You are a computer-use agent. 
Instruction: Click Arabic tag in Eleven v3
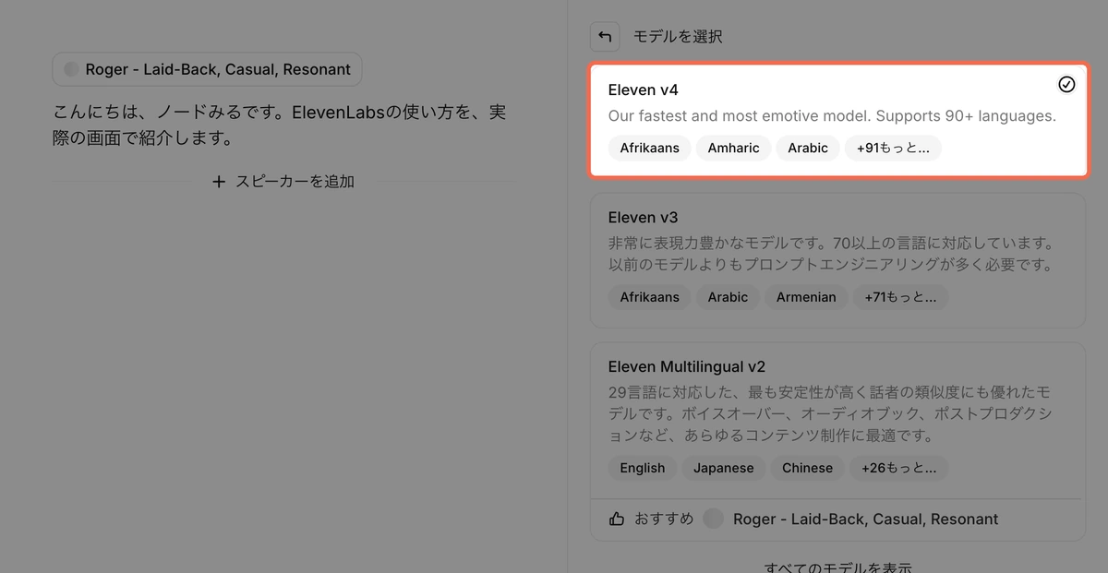coord(728,297)
